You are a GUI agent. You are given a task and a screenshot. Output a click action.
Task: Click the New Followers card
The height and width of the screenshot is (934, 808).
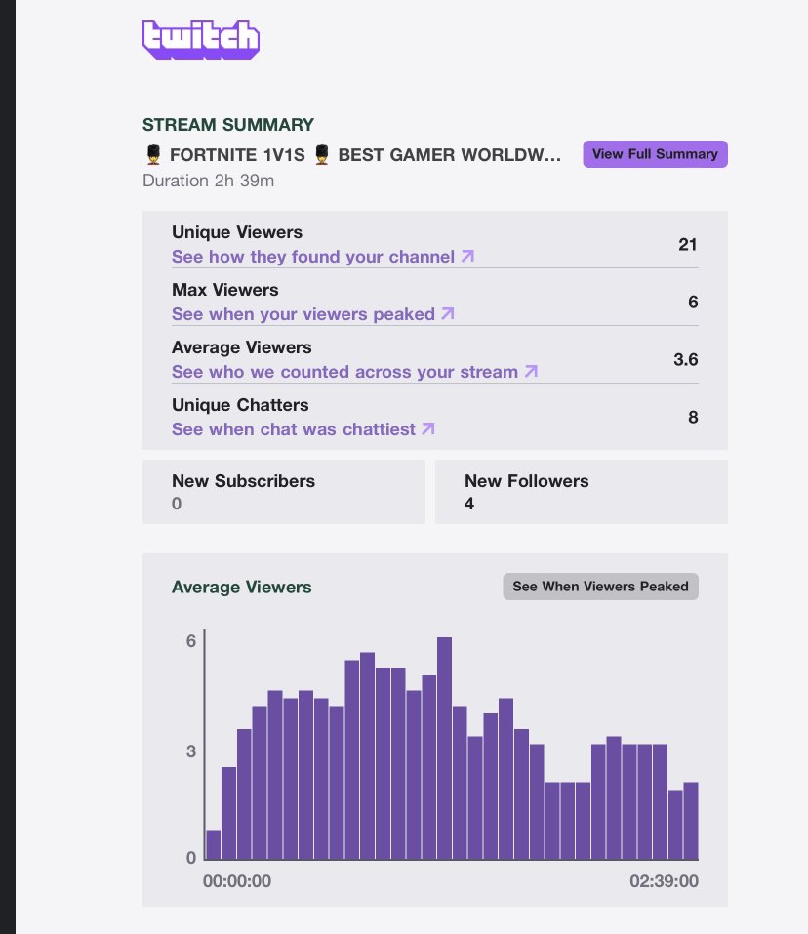tap(582, 492)
